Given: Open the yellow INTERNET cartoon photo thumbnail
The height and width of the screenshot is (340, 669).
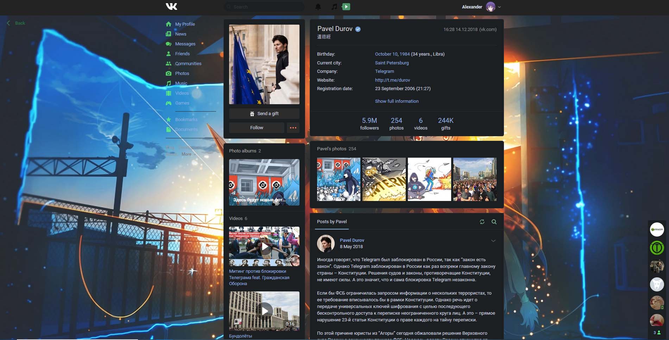Looking at the screenshot, I should (x=384, y=180).
